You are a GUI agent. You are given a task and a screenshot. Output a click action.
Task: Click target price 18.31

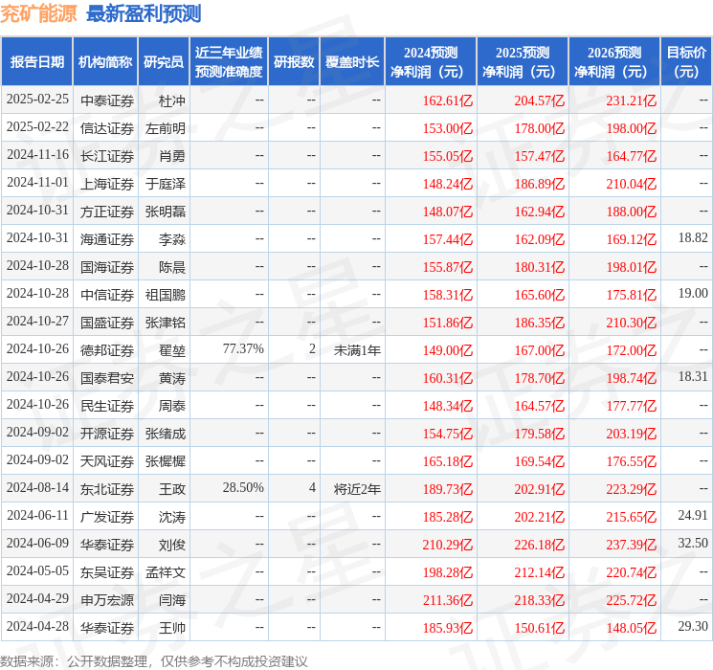(693, 376)
